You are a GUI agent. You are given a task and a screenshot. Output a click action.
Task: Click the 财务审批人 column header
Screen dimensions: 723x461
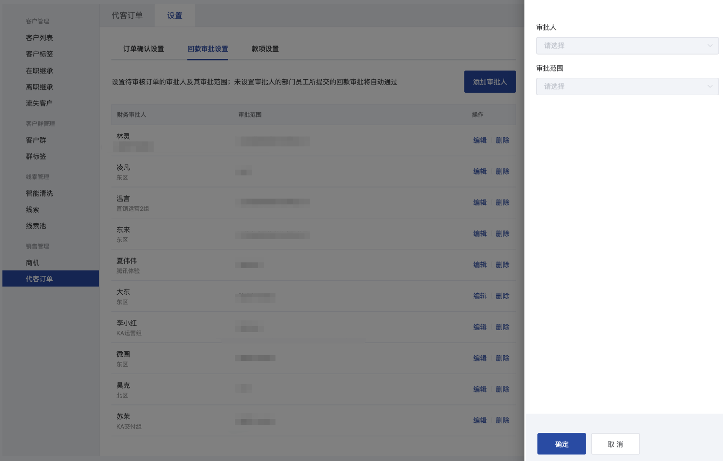pyautogui.click(x=131, y=115)
